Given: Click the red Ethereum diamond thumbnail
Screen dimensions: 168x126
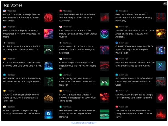Looking at the screenshot, I should 161,98.
